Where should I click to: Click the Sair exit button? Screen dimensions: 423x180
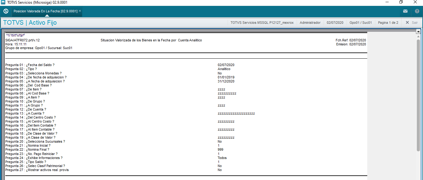(x=412, y=23)
